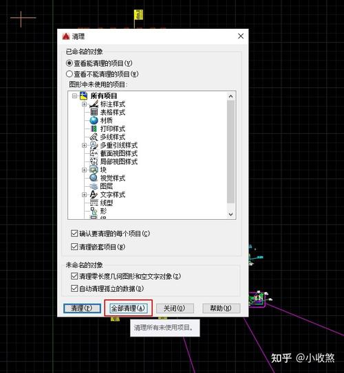Click the tree list scroll down arrow
Viewport: 344px width, 373px height.
pyautogui.click(x=230, y=214)
